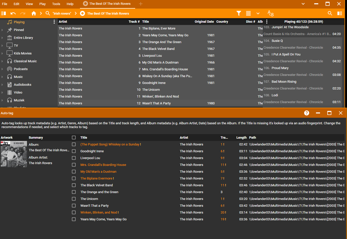Image resolution: width=347 pixels, height=239 pixels.
Task: Check the box for The Unicorn
Action: coord(74,199)
